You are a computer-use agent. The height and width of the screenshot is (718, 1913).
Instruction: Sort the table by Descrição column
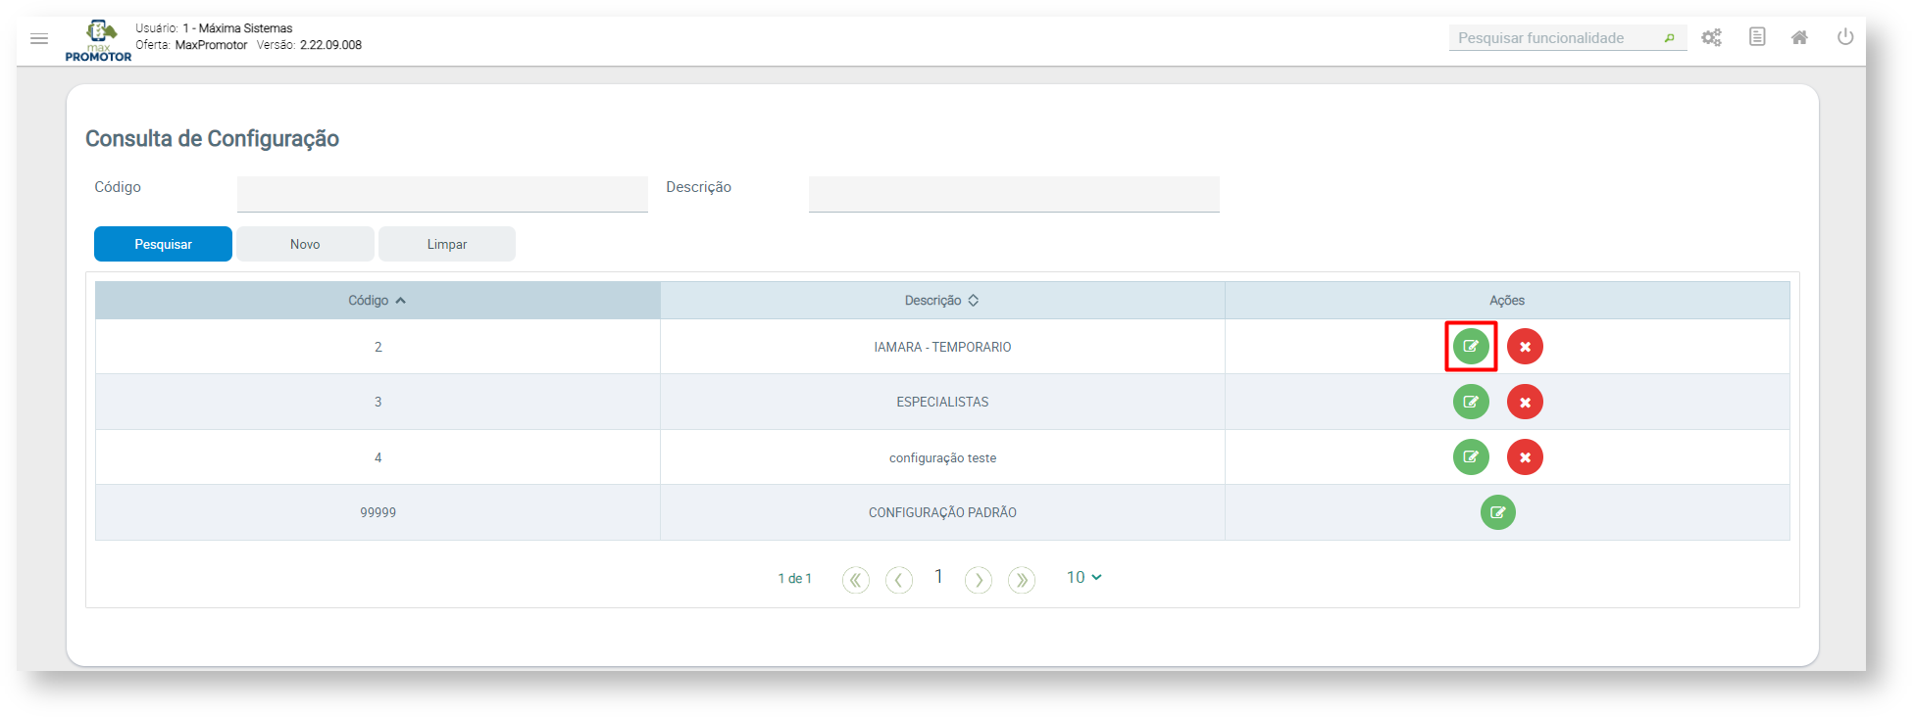click(942, 301)
